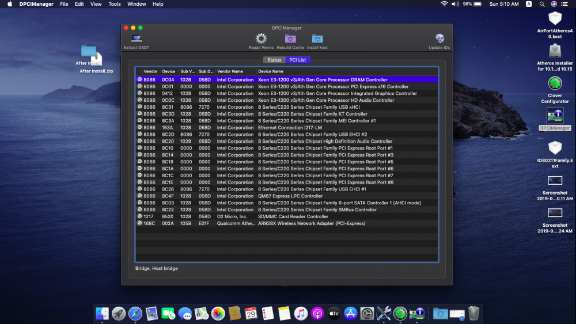The width and height of the screenshot is (576, 324).
Task: Click the O2 Micro, Inc. vendor name
Action: coord(232,216)
